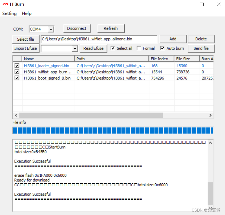The width and height of the screenshot is (225, 215).
Task: Click the File Size column header
Action: pyautogui.click(x=187, y=59)
